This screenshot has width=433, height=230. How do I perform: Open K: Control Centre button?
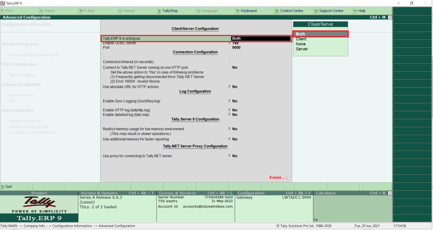[x=294, y=11]
